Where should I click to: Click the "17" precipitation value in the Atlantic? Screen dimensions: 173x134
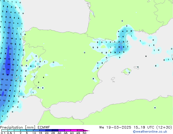pos(9,59)
